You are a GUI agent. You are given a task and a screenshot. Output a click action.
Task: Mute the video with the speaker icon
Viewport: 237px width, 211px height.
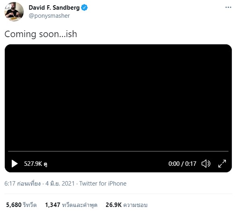click(206, 163)
